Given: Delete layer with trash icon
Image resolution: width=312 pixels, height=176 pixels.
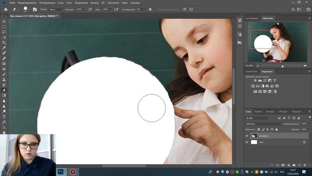Looking at the screenshot, I should [305, 165].
